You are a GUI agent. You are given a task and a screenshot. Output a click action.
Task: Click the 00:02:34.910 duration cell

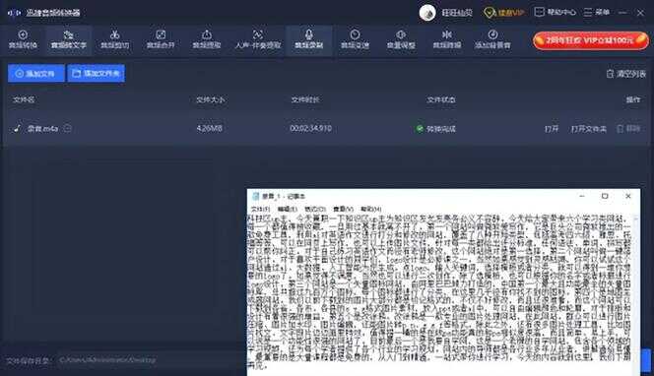(x=310, y=128)
